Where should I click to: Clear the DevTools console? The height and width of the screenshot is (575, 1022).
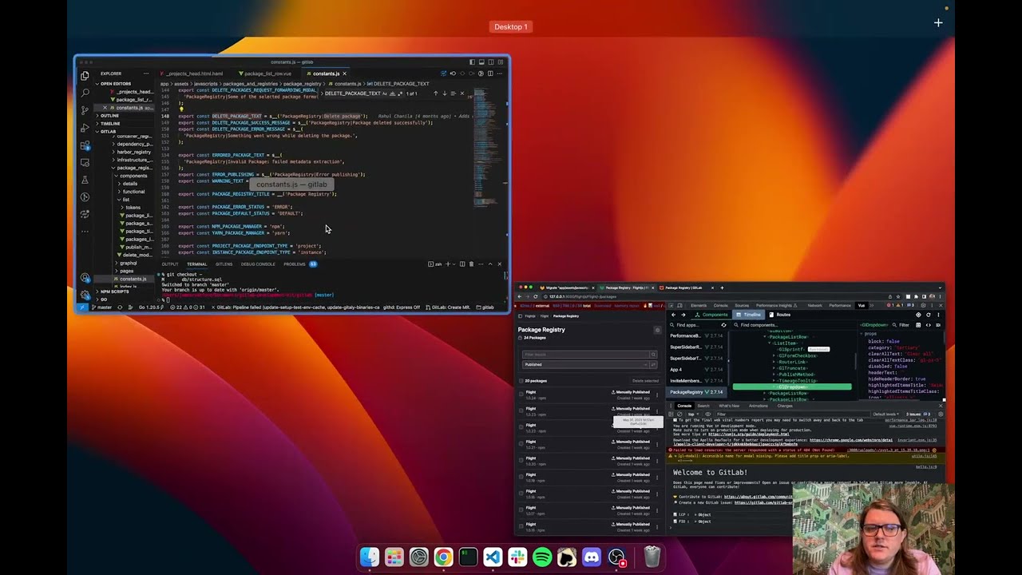pos(680,414)
